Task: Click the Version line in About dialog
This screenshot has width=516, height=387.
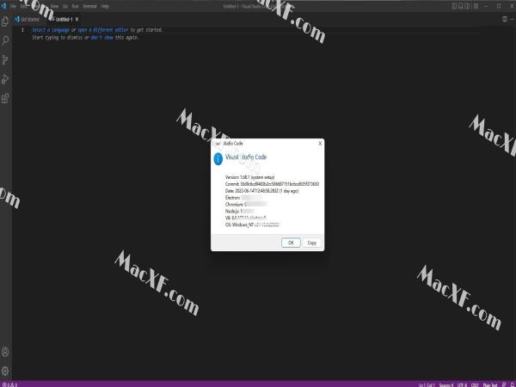Action: coord(249,177)
